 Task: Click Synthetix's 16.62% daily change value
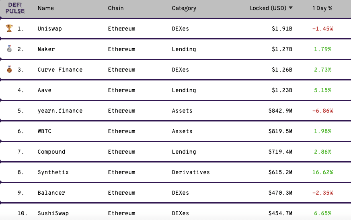click(322, 172)
